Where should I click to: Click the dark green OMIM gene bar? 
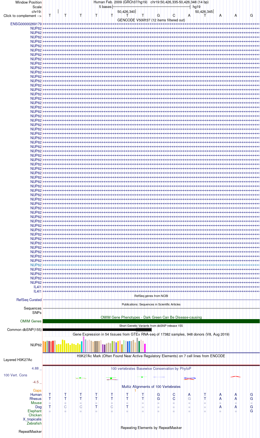(151, 321)
